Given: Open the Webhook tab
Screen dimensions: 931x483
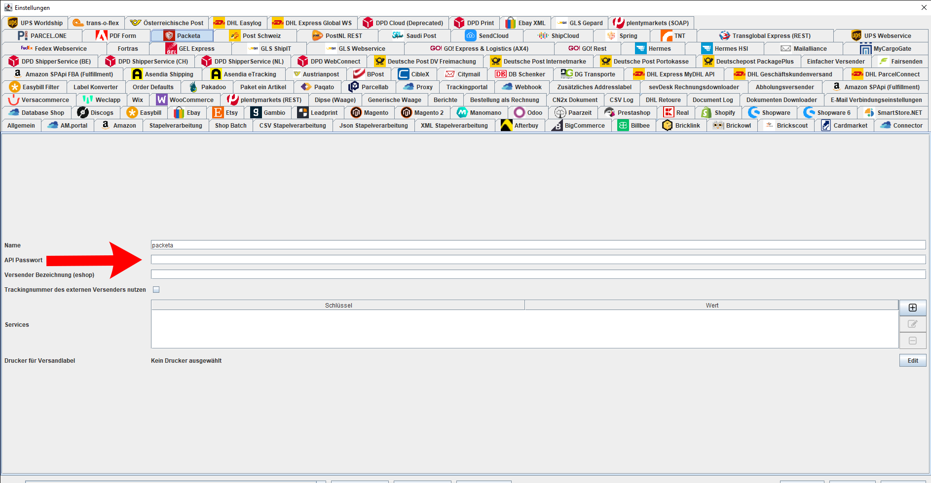Looking at the screenshot, I should tap(522, 87).
